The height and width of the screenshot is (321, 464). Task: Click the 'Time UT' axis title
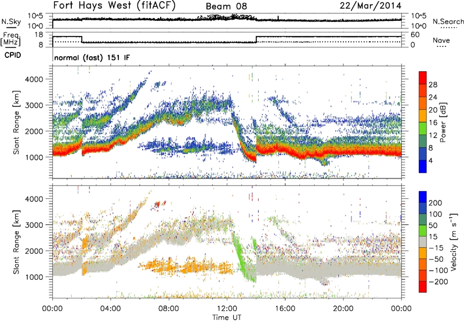227,318
